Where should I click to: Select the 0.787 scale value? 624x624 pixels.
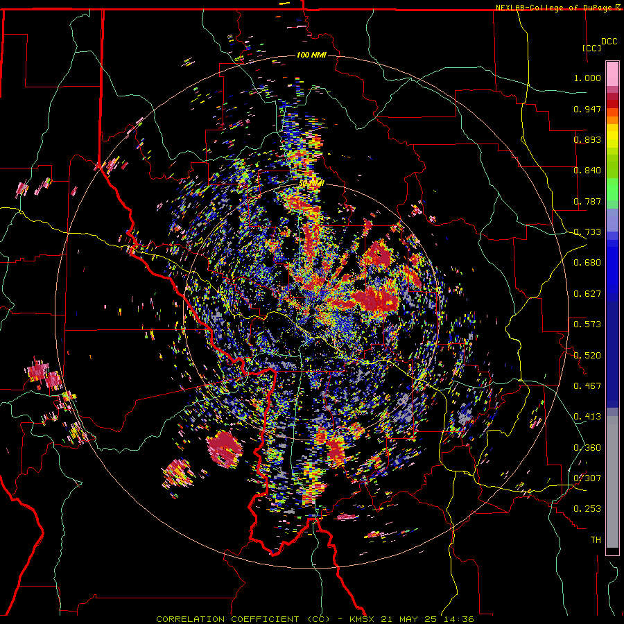(x=587, y=201)
